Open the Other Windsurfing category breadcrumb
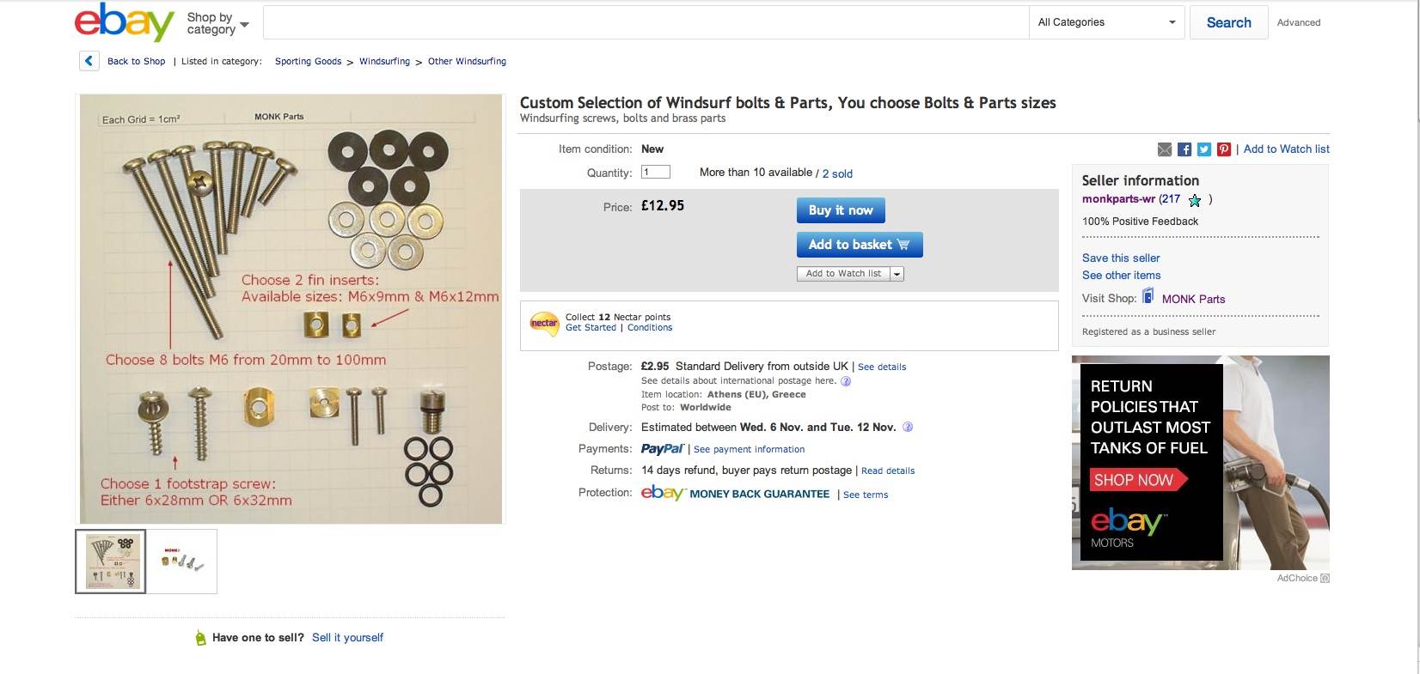The width and height of the screenshot is (1420, 674). click(x=467, y=62)
